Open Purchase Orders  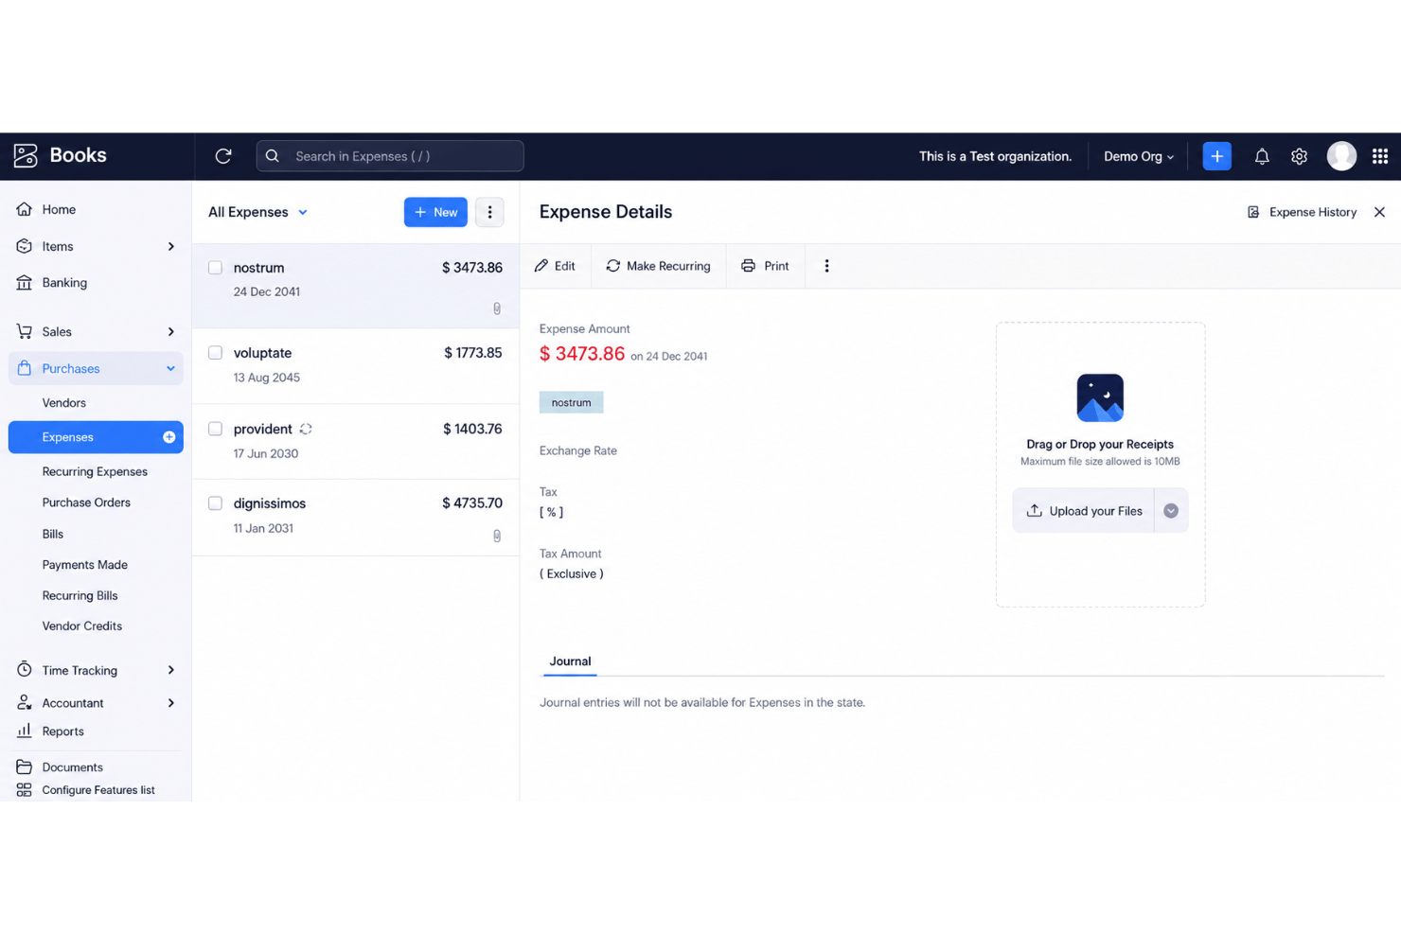pos(86,502)
